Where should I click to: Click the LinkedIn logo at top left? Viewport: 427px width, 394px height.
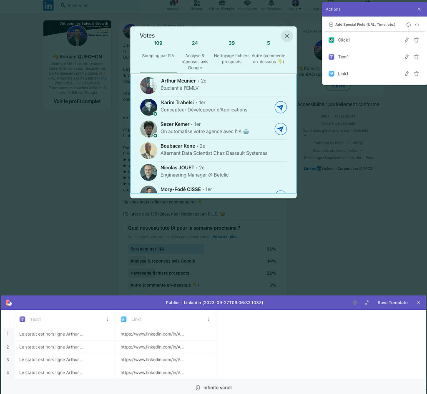click(x=48, y=5)
